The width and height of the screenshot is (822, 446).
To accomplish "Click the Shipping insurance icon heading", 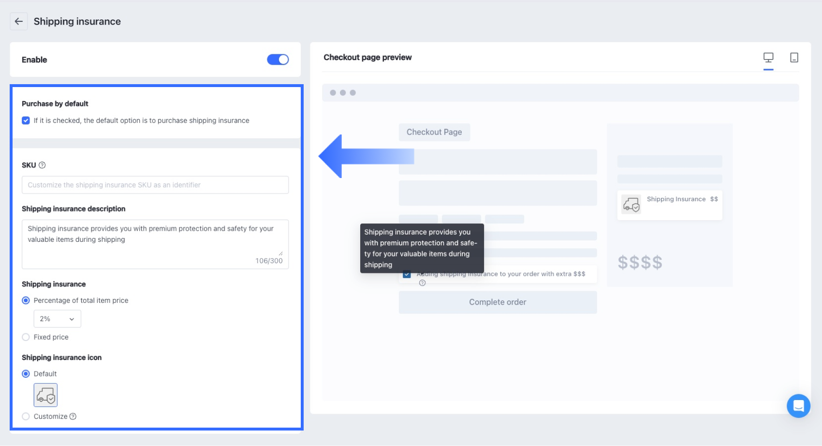I will point(62,357).
